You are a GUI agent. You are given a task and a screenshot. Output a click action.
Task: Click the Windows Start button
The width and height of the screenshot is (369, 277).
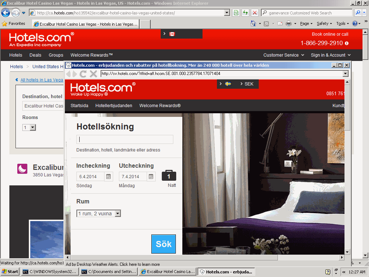pyautogui.click(x=10, y=272)
